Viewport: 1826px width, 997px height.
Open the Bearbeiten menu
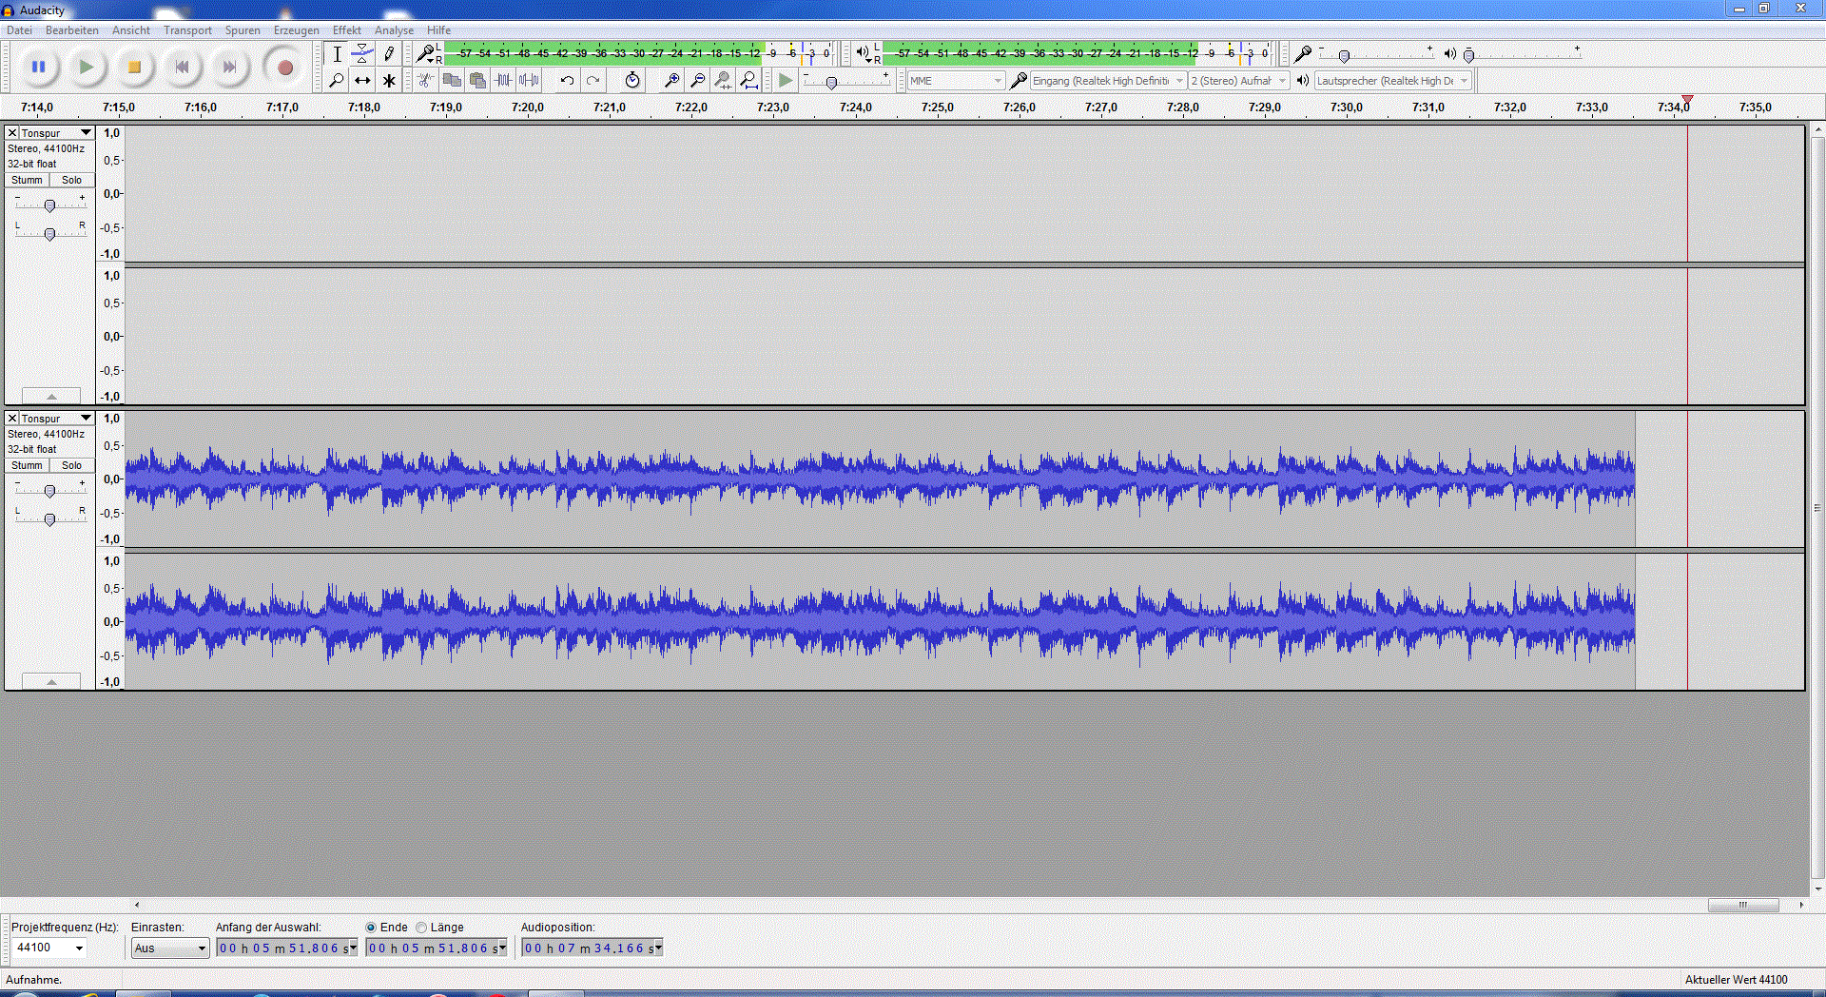[x=72, y=30]
